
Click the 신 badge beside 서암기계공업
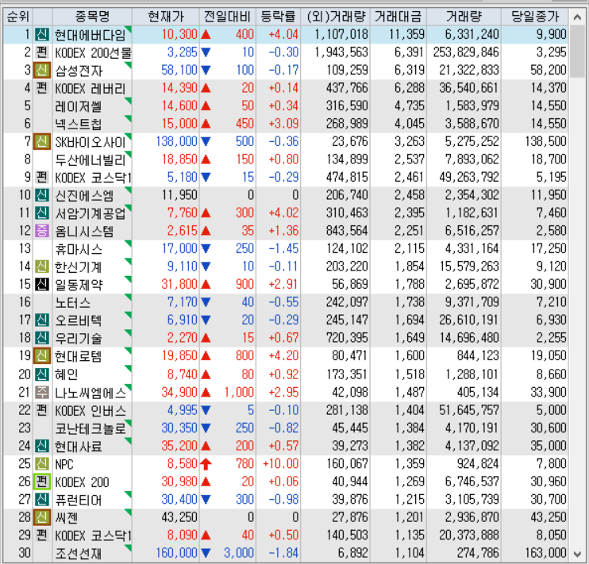[x=42, y=213]
